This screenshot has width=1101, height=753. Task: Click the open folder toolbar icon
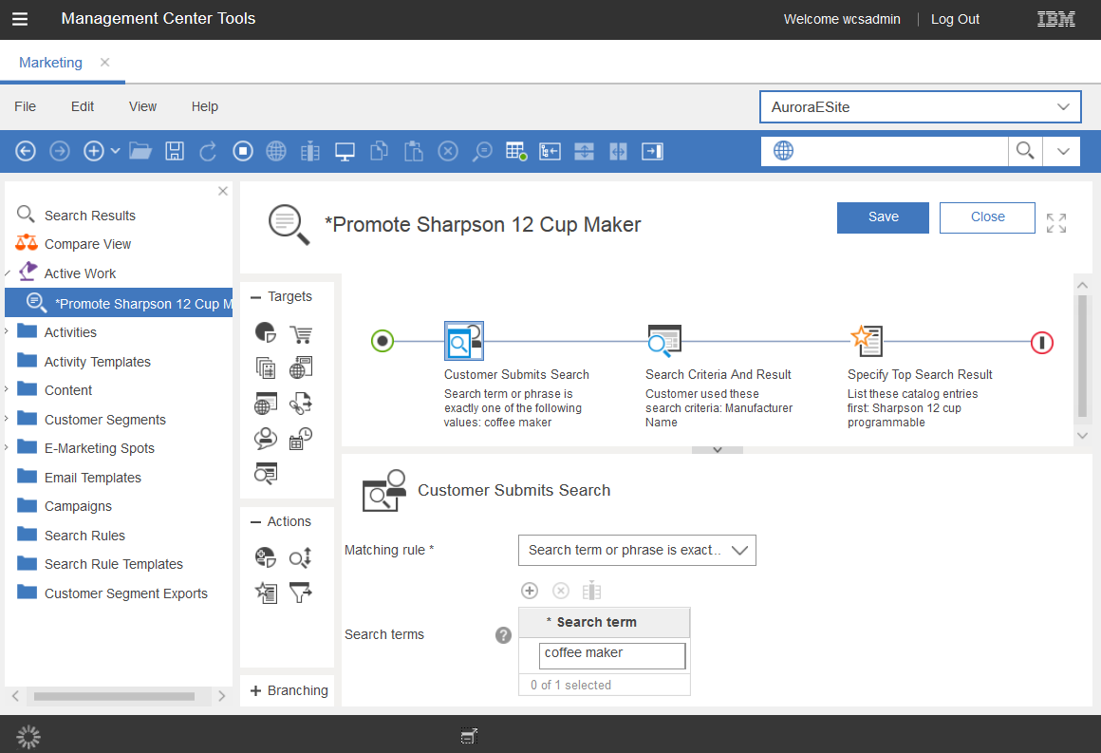[x=140, y=151]
